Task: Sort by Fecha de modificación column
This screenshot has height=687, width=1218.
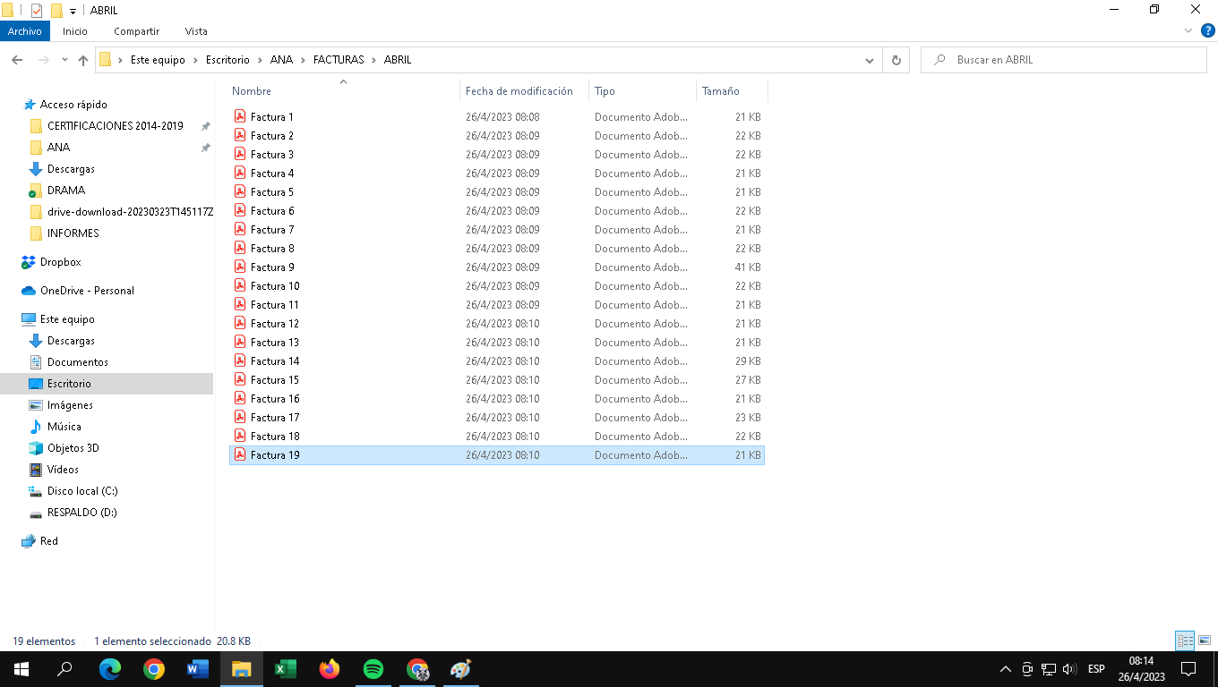Action: 519,91
